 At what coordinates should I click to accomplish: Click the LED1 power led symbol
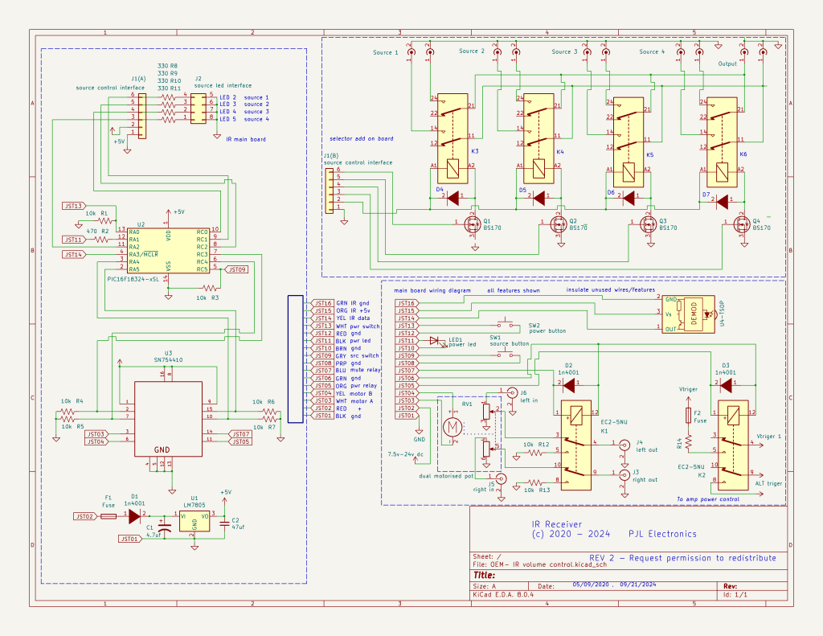[x=436, y=342]
